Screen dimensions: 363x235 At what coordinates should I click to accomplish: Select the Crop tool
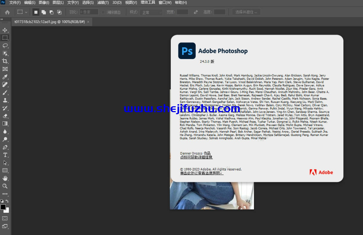pos(5,61)
